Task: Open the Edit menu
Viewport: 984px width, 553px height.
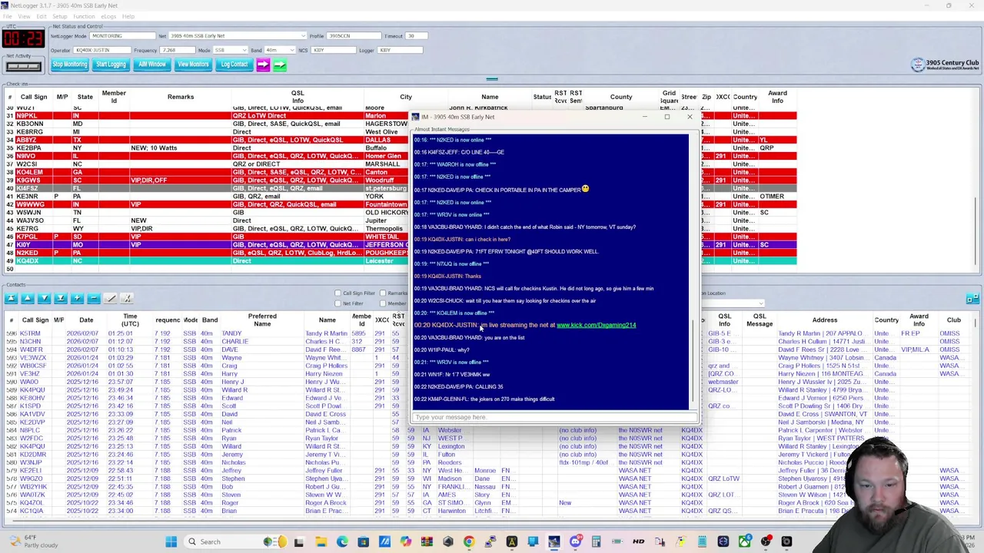Action: 41,16
